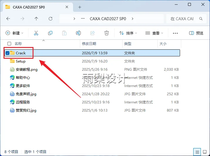Click the search magnifier icon
210x156 pixels.
click(201, 19)
